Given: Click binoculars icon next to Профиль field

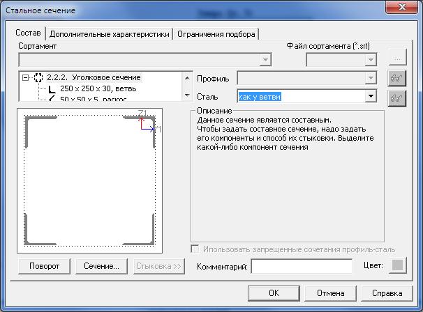Looking at the screenshot, I should coord(397,78).
